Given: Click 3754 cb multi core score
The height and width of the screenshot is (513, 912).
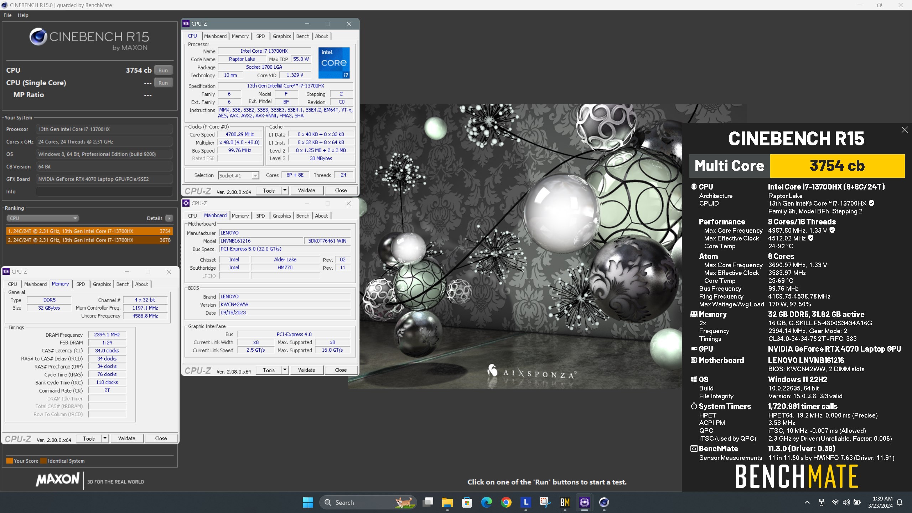Looking at the screenshot, I should pyautogui.click(x=837, y=166).
